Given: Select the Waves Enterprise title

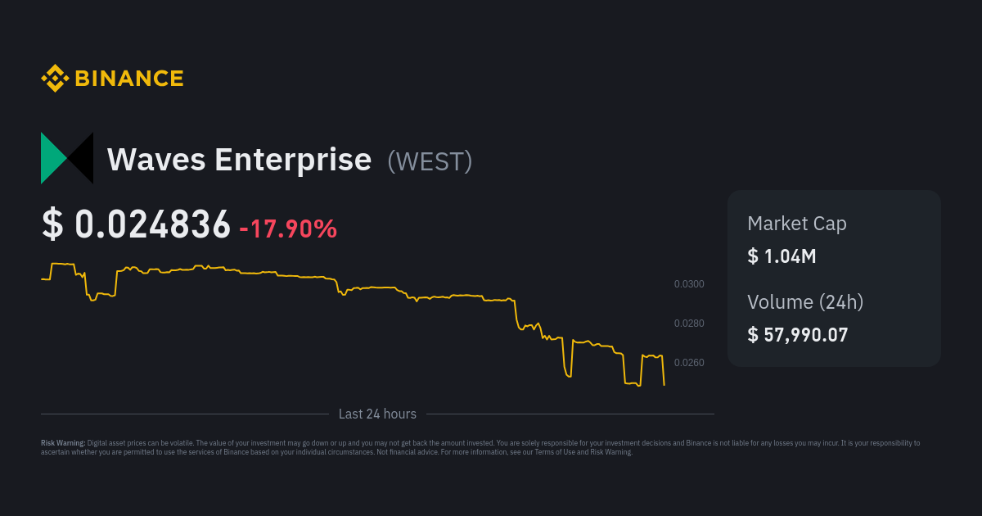Looking at the screenshot, I should (x=239, y=160).
